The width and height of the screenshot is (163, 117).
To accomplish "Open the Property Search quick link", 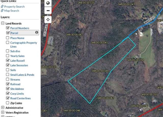I will (14, 7).
